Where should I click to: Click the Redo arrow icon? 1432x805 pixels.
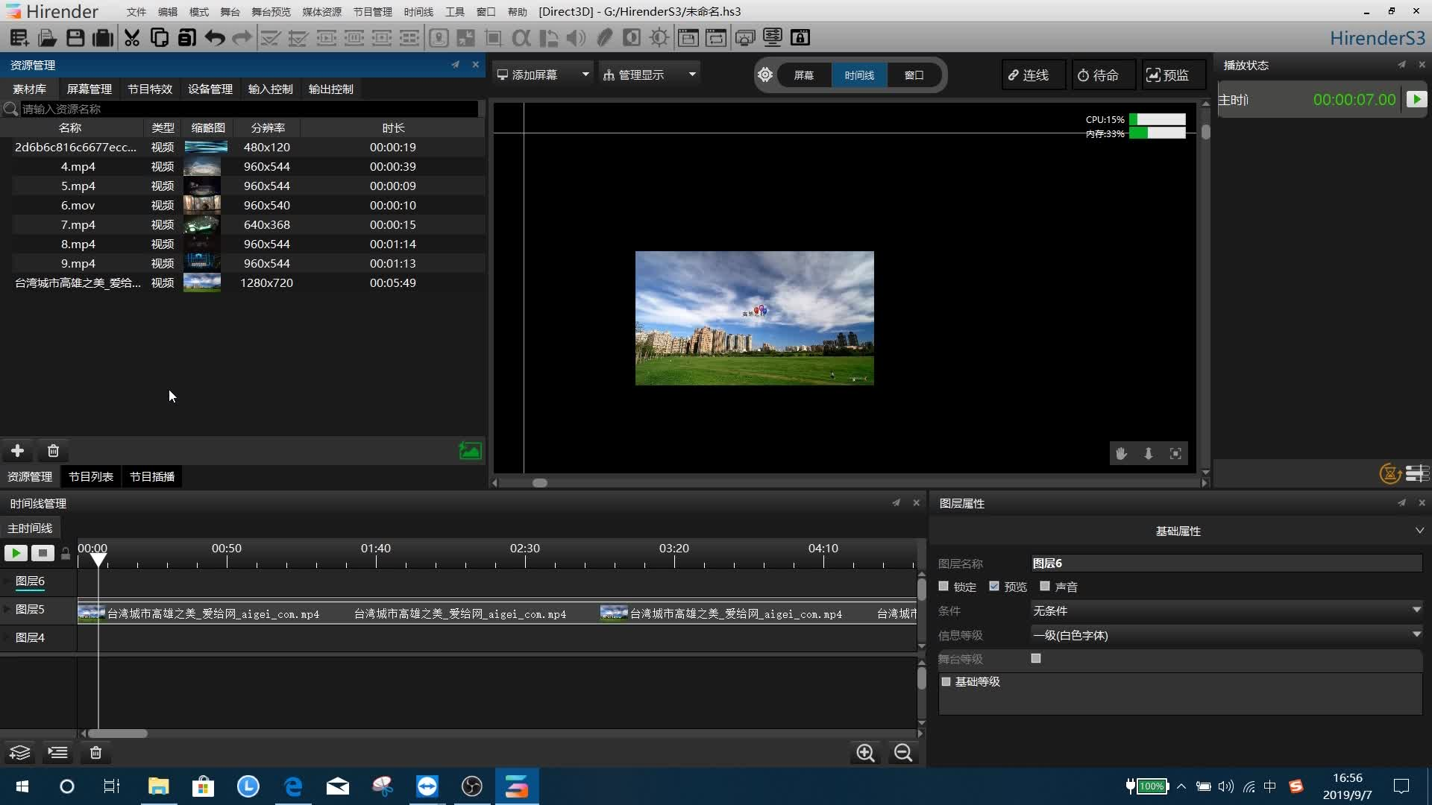coord(242,37)
